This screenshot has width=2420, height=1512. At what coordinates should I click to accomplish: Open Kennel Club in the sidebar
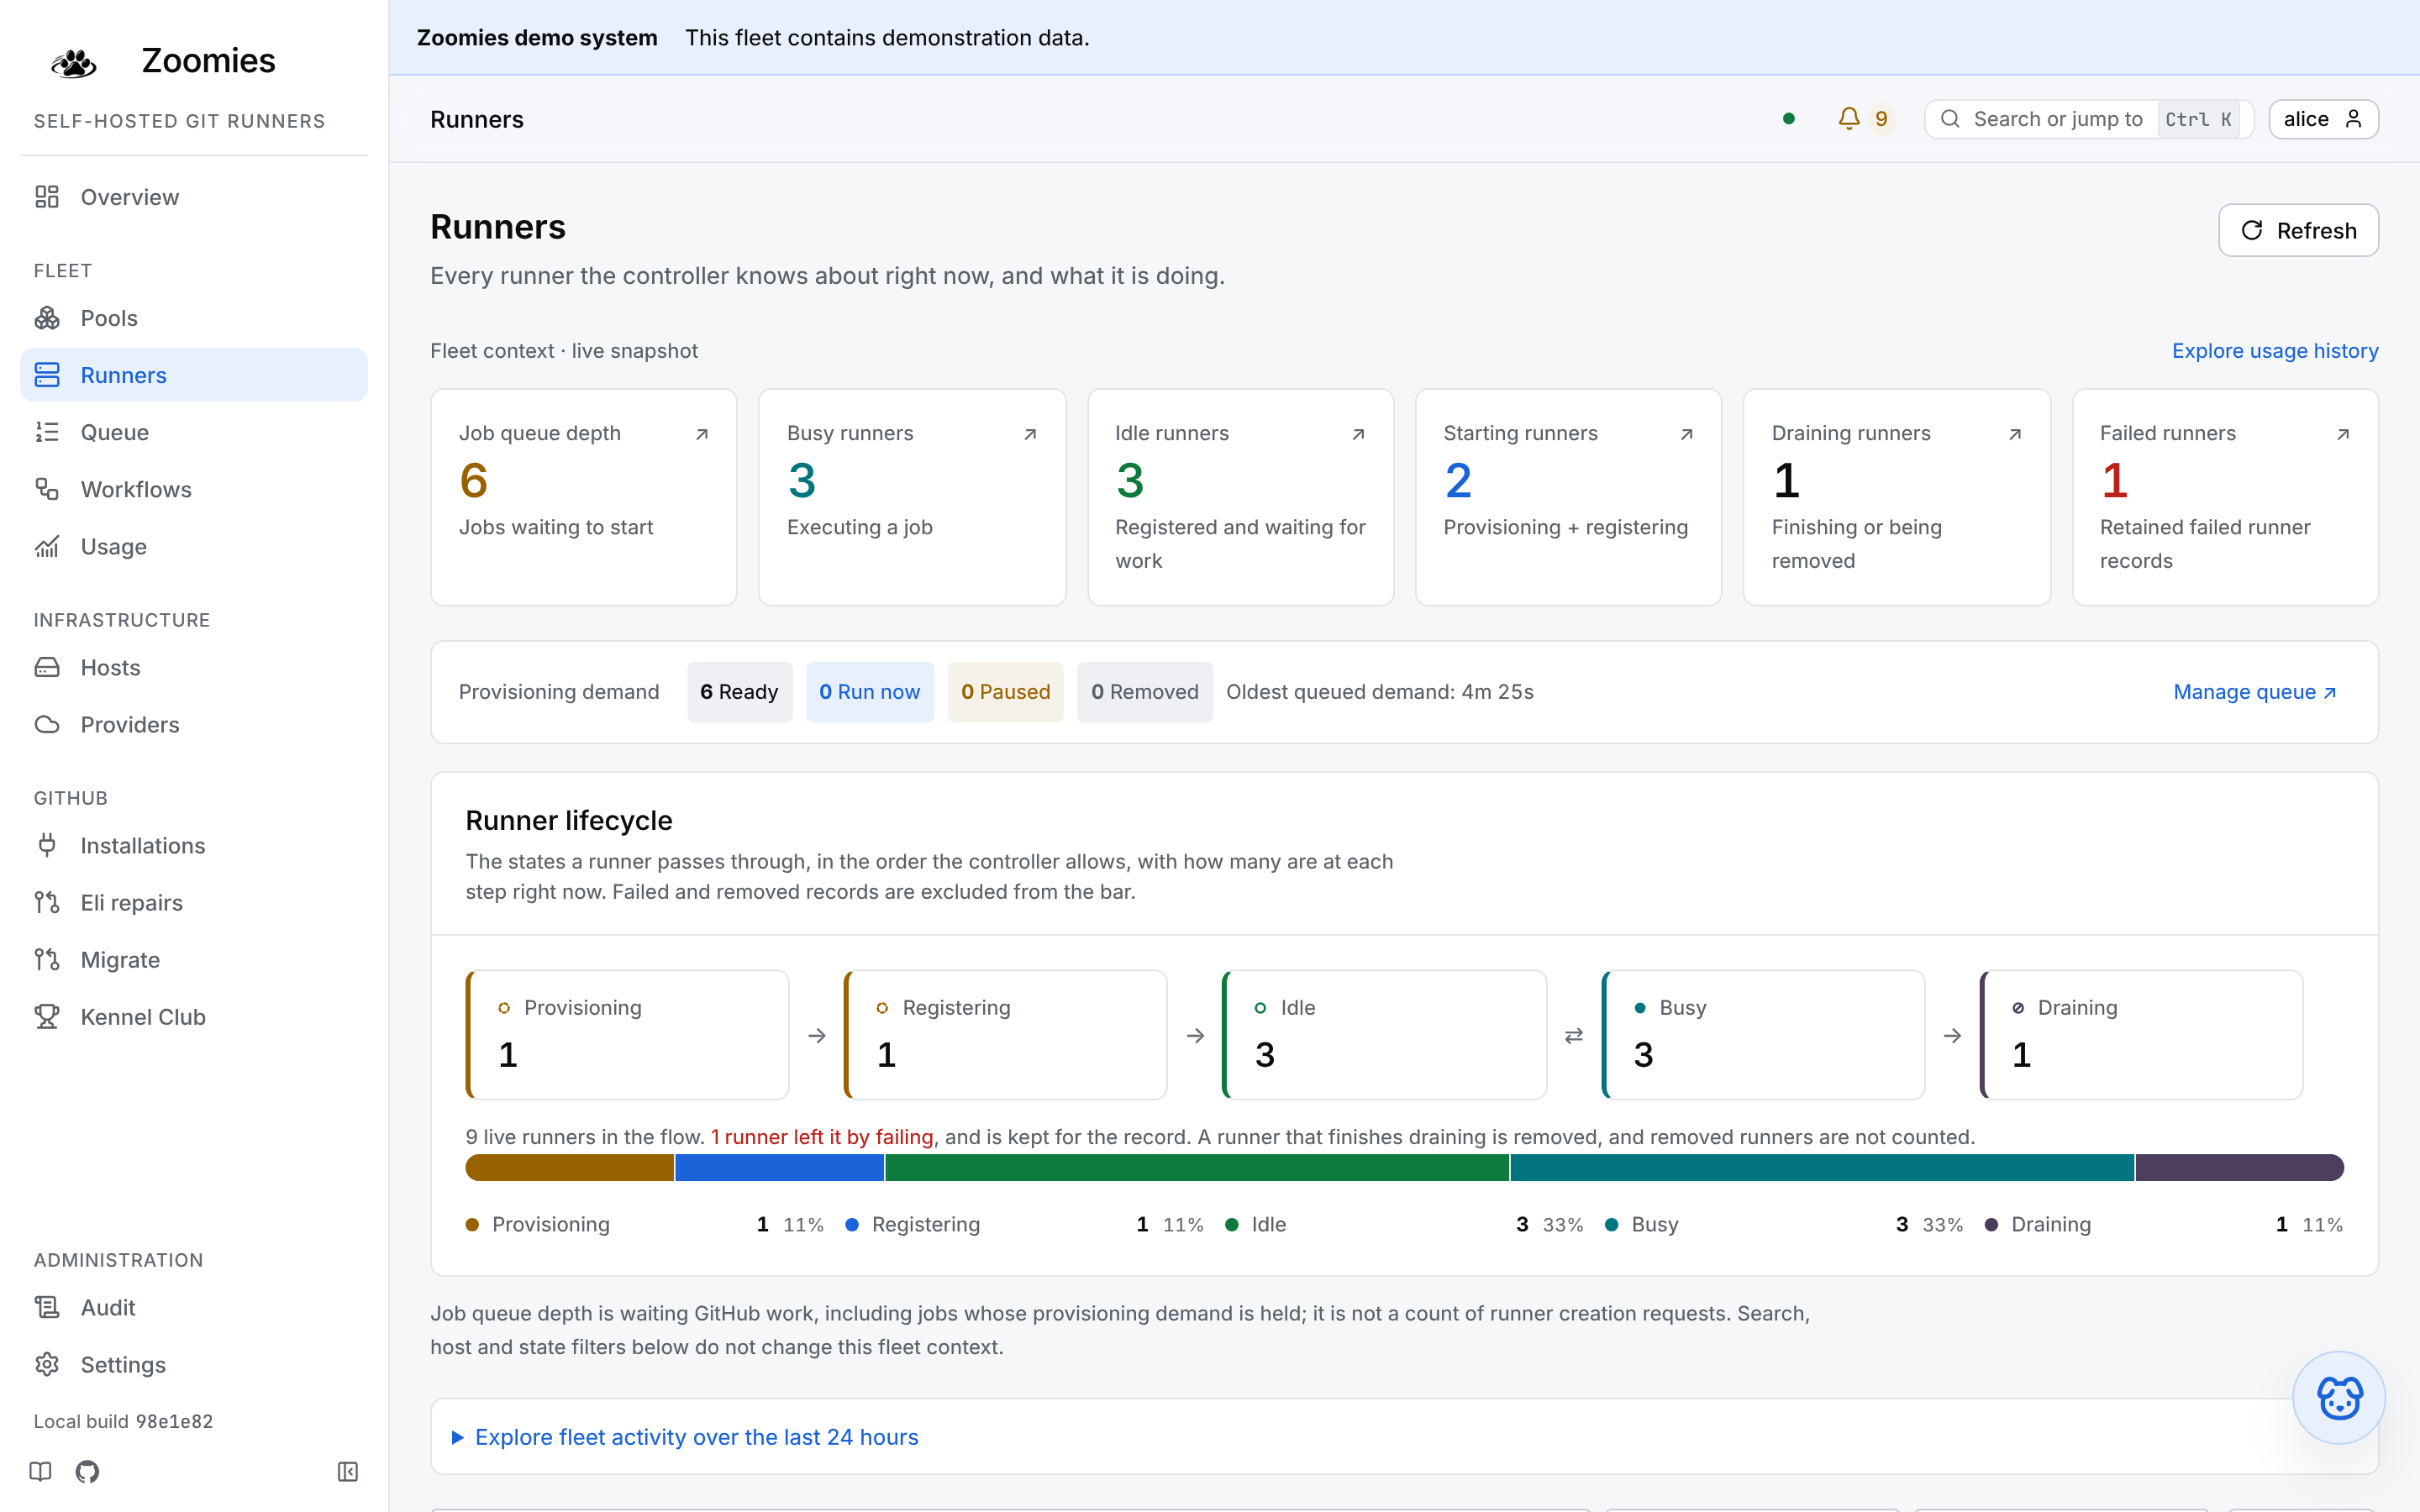coord(194,1016)
